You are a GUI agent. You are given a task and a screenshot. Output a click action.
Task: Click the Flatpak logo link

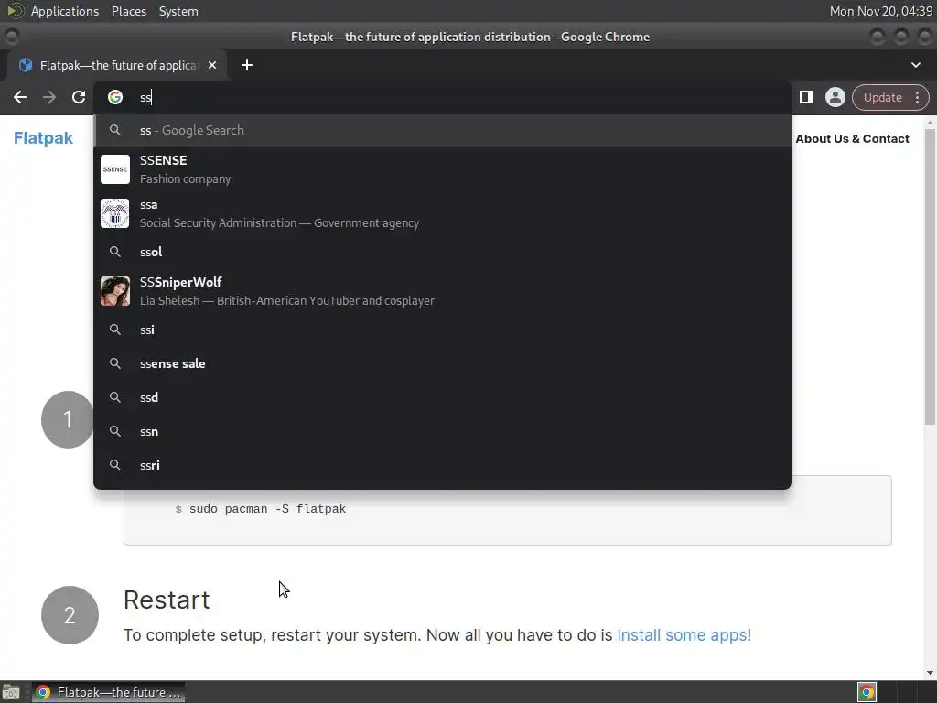click(x=43, y=138)
